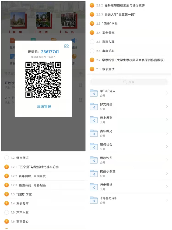
Task: Open the 服务社会 folder icon
Action: tap(94, 147)
